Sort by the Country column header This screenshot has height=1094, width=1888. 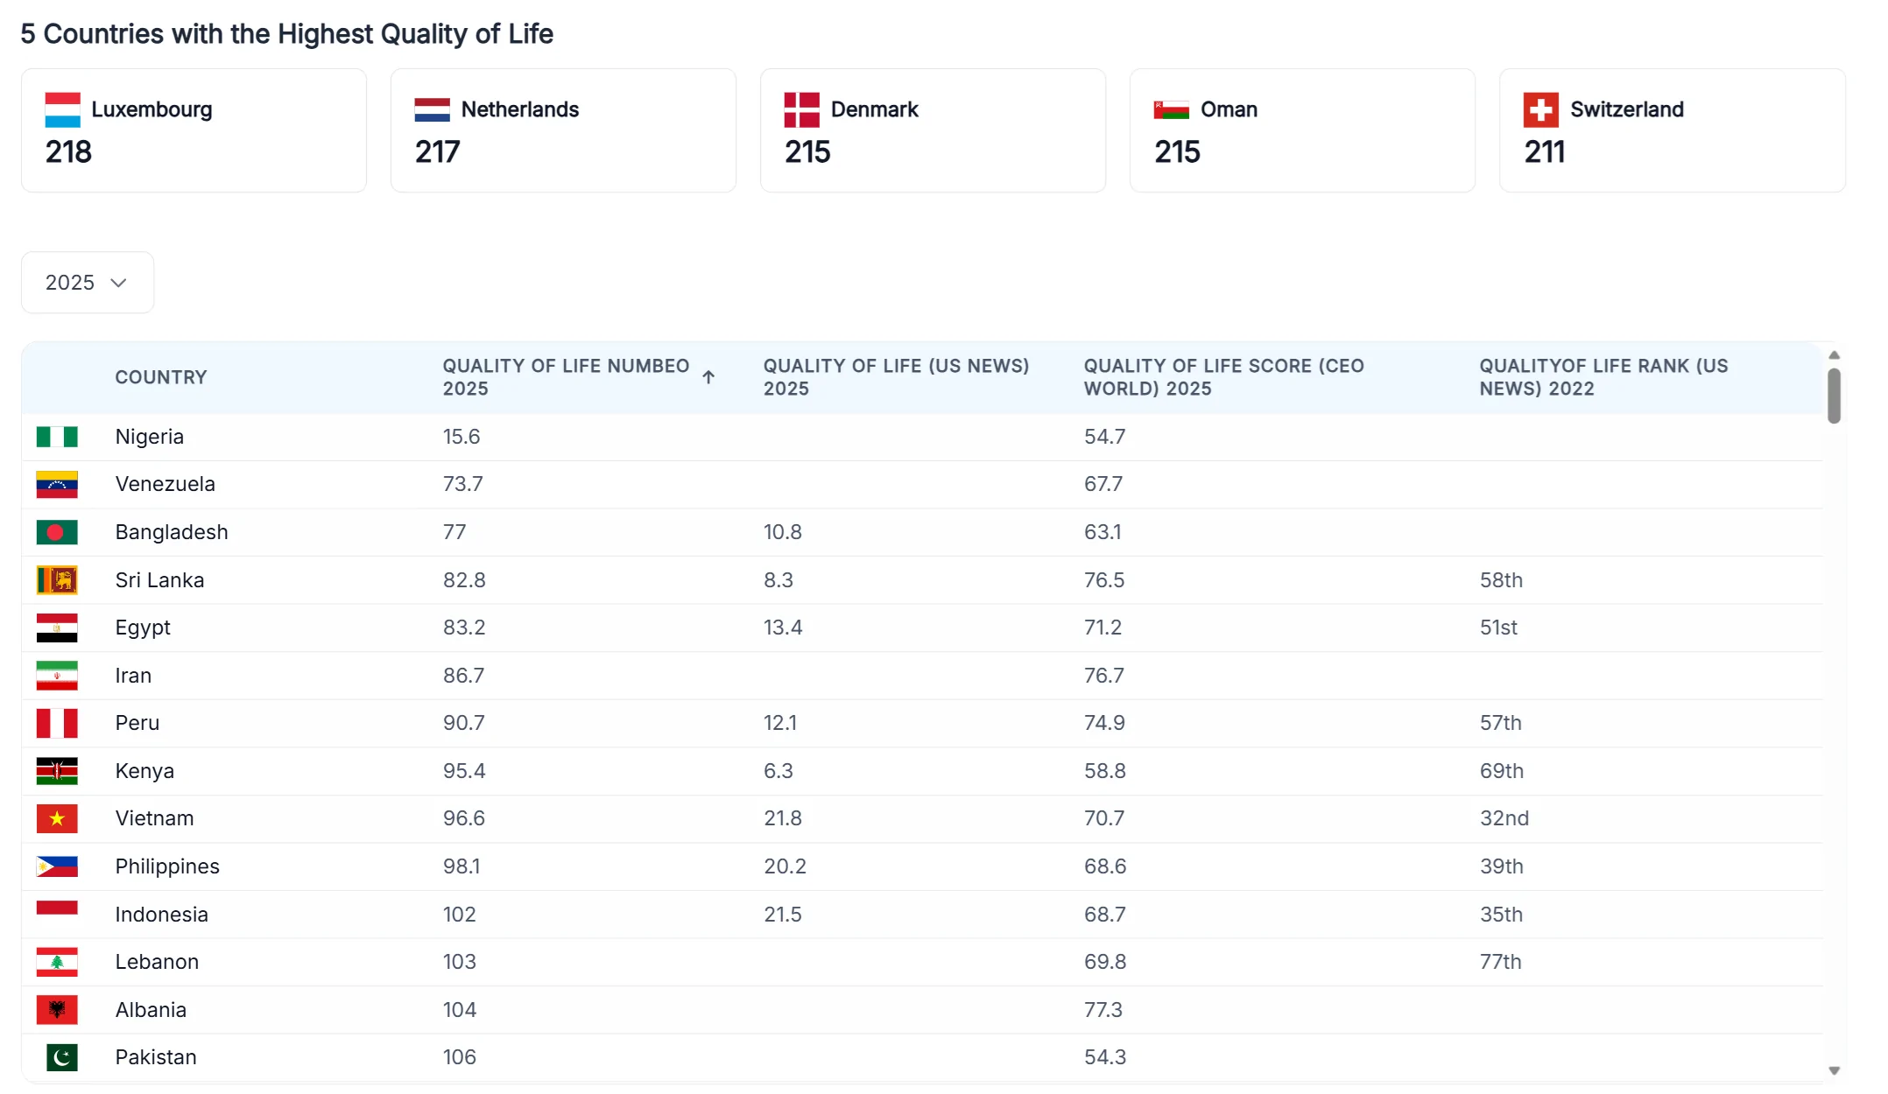(x=161, y=377)
